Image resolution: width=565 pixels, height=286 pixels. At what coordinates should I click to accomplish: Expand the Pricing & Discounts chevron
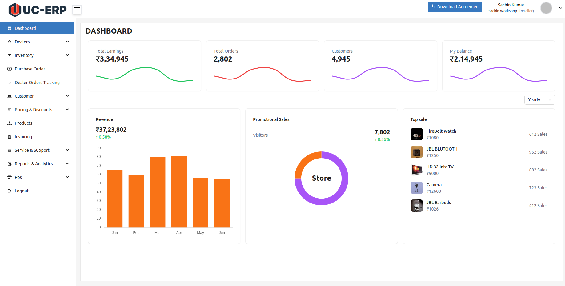(x=67, y=110)
